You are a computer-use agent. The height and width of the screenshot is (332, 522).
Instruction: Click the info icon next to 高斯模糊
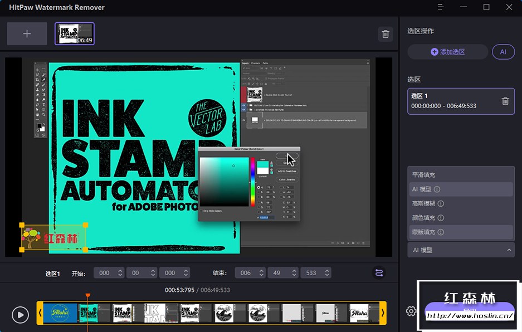click(x=441, y=204)
